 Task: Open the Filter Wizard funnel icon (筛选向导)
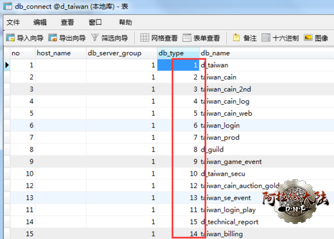(x=95, y=37)
